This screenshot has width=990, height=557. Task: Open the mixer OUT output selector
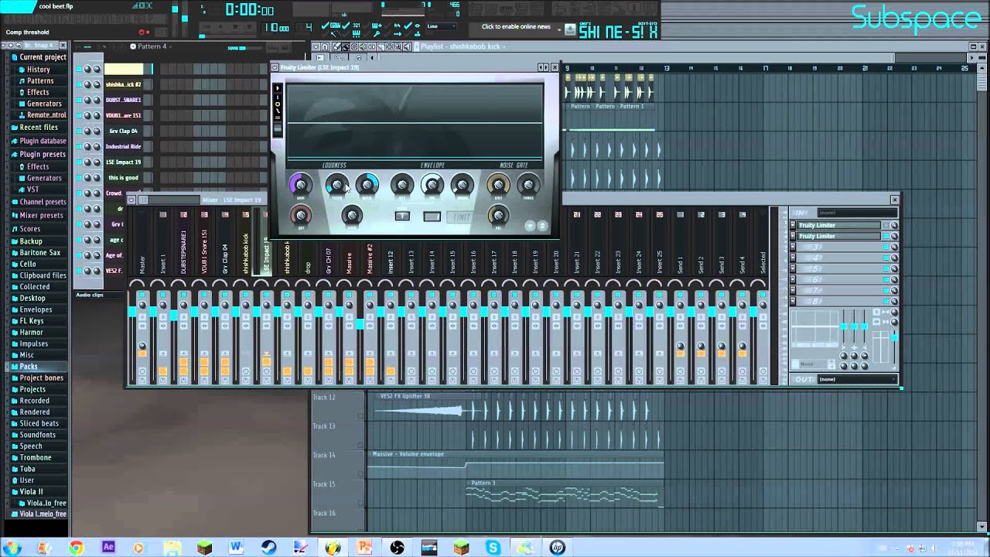pos(856,379)
